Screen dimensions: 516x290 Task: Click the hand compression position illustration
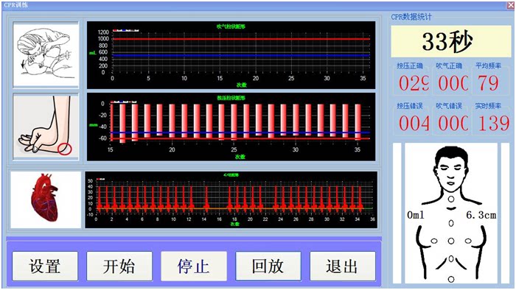pos(46,127)
